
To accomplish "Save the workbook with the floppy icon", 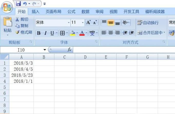I will [x=18, y=4].
